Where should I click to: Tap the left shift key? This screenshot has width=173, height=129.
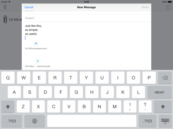pos(8,106)
